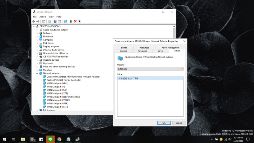Select WAN Miniport (Network Monitor)

click(63, 97)
